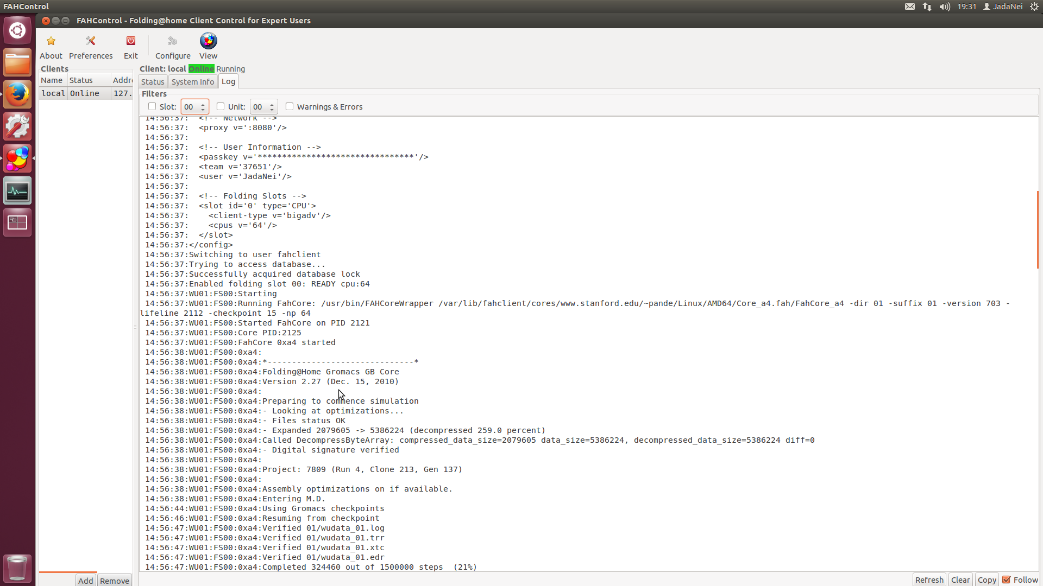Launch Firefox from the launcher
Viewport: 1043px width, 586px height.
tap(17, 94)
